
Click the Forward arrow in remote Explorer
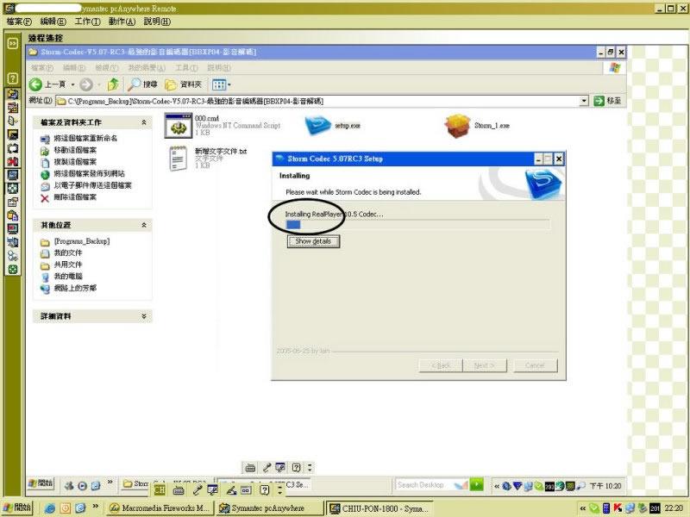pyautogui.click(x=86, y=84)
